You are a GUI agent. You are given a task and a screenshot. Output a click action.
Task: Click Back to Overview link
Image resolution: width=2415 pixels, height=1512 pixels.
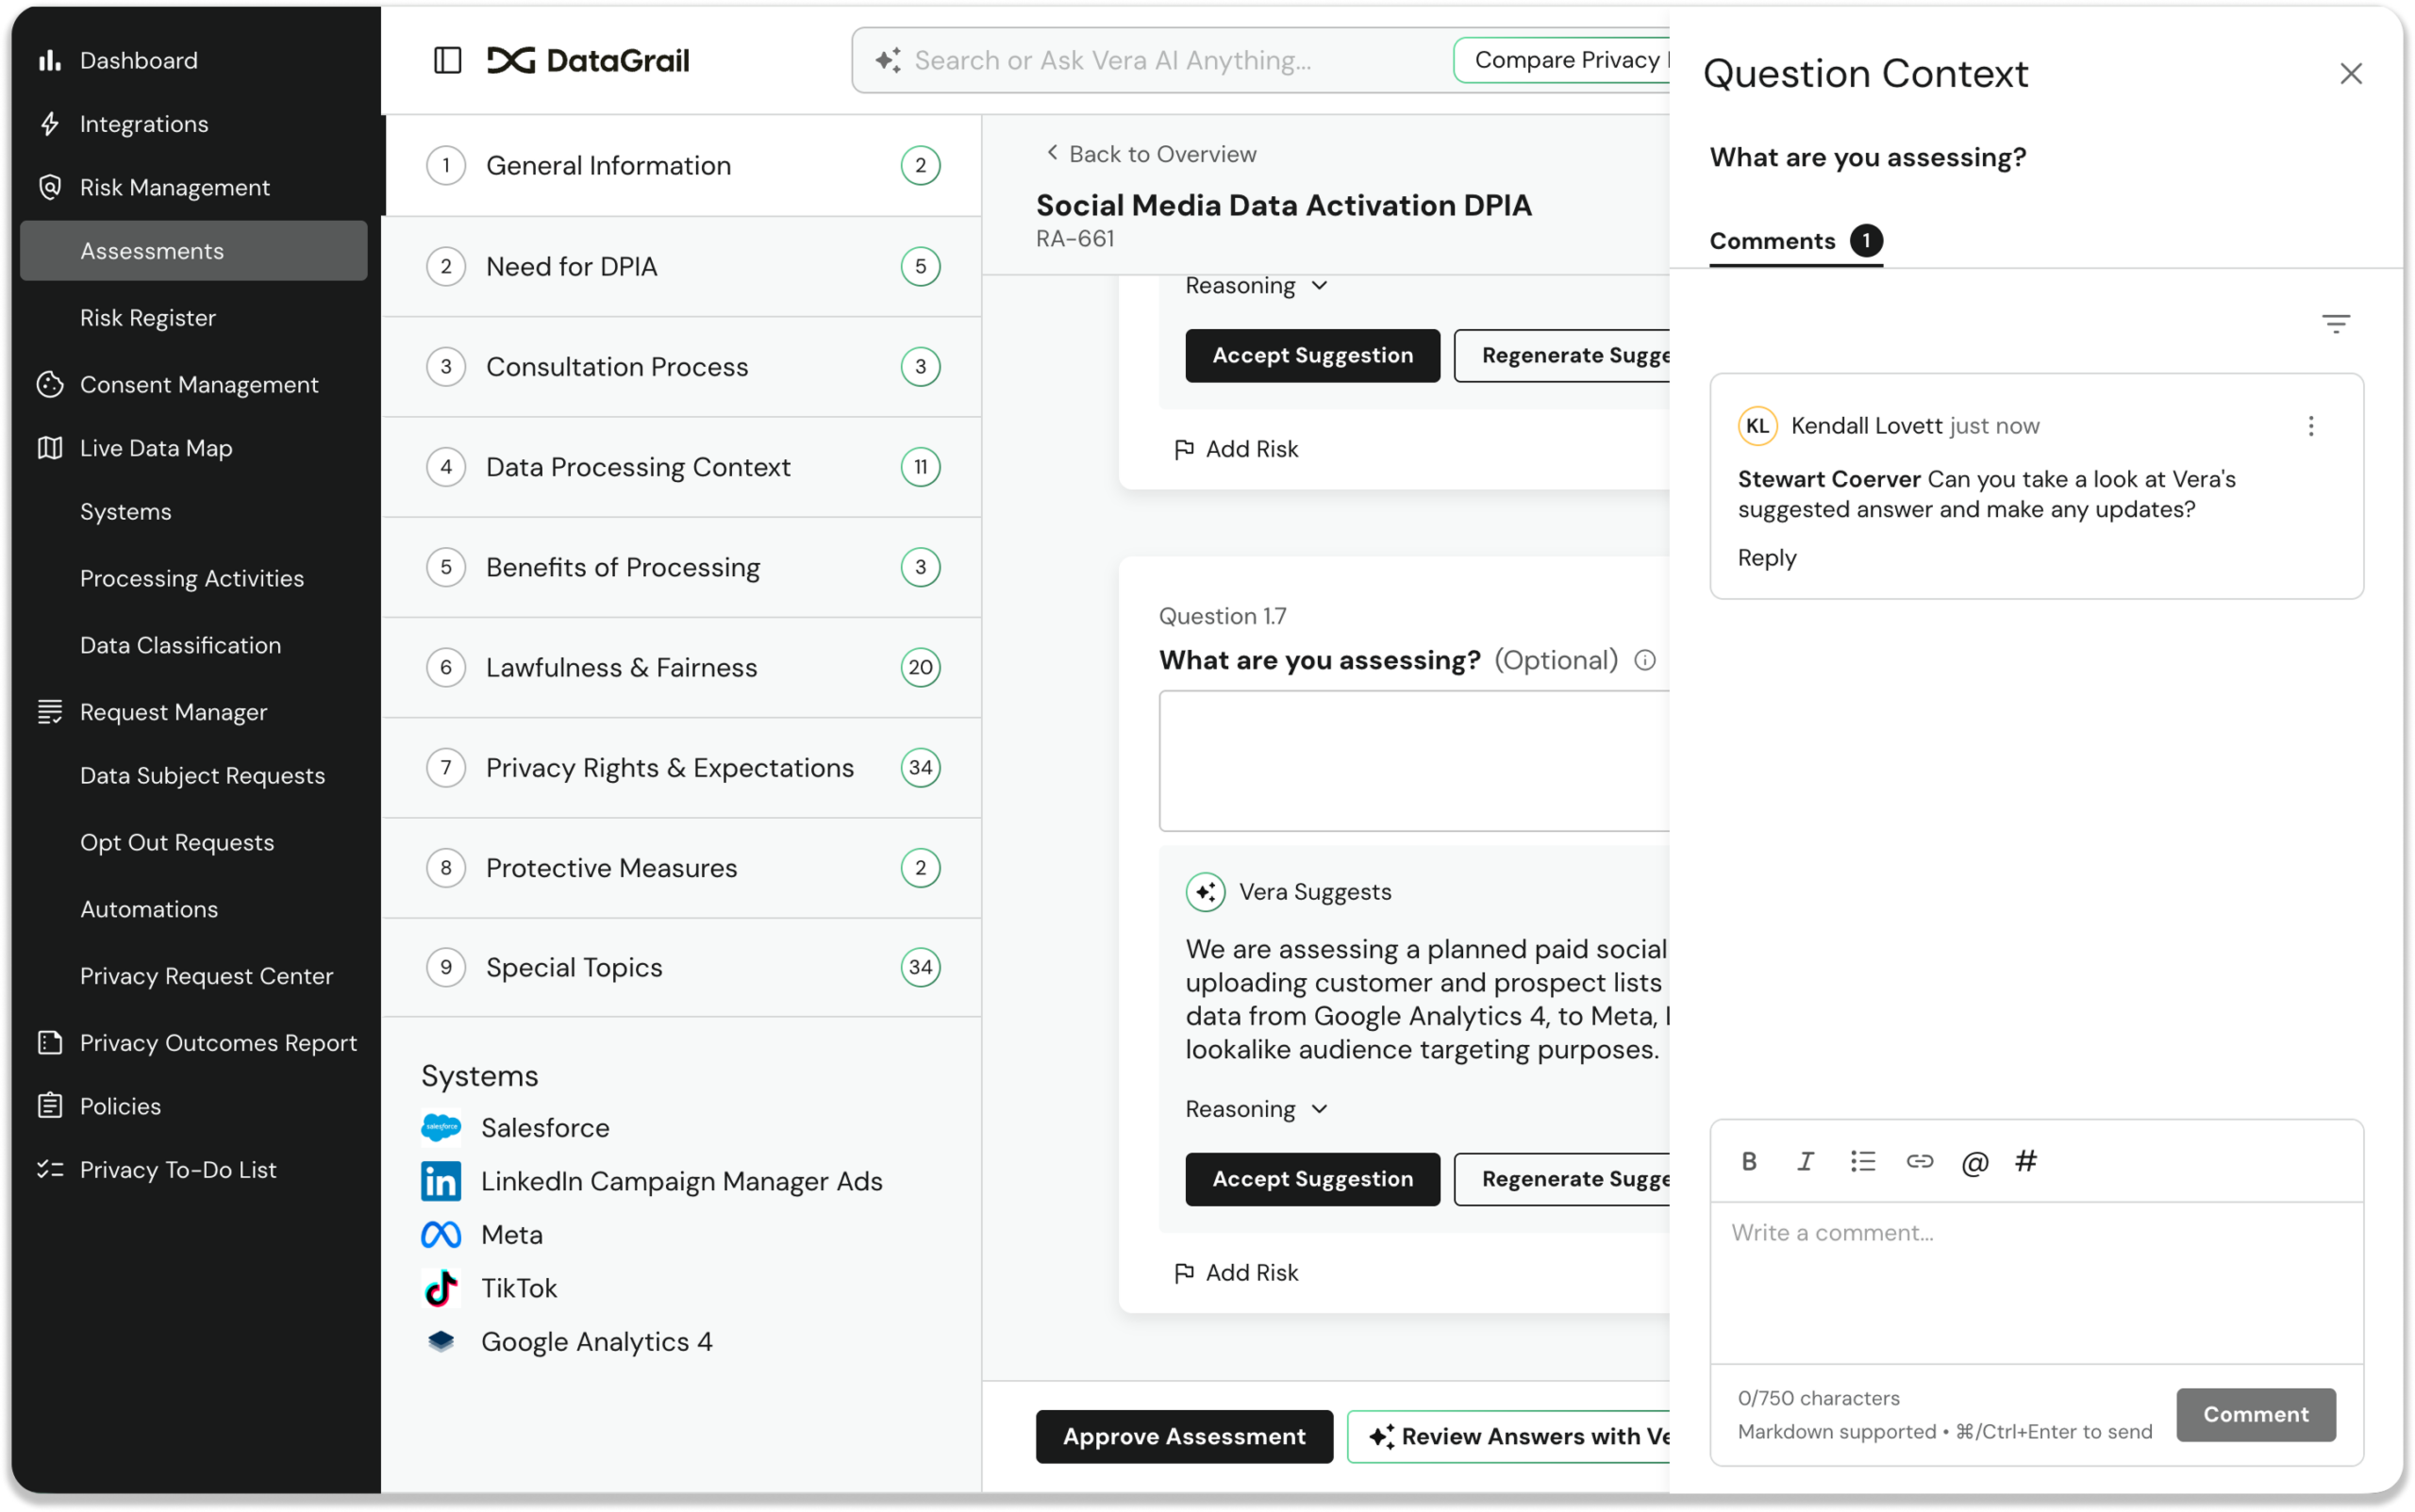pos(1151,154)
